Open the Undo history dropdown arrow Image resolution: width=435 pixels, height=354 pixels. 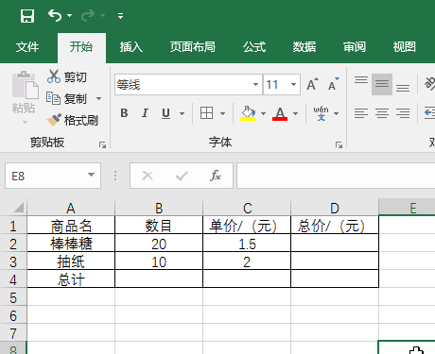point(69,15)
